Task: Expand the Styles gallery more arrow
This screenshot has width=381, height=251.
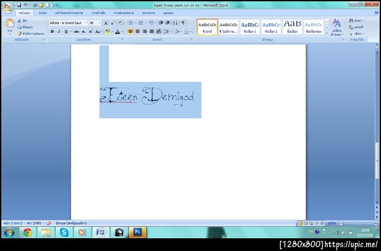Action: click(x=327, y=32)
